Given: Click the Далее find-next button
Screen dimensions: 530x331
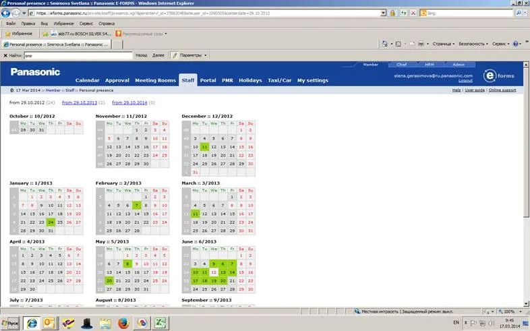Looking at the screenshot, I should pos(158,55).
